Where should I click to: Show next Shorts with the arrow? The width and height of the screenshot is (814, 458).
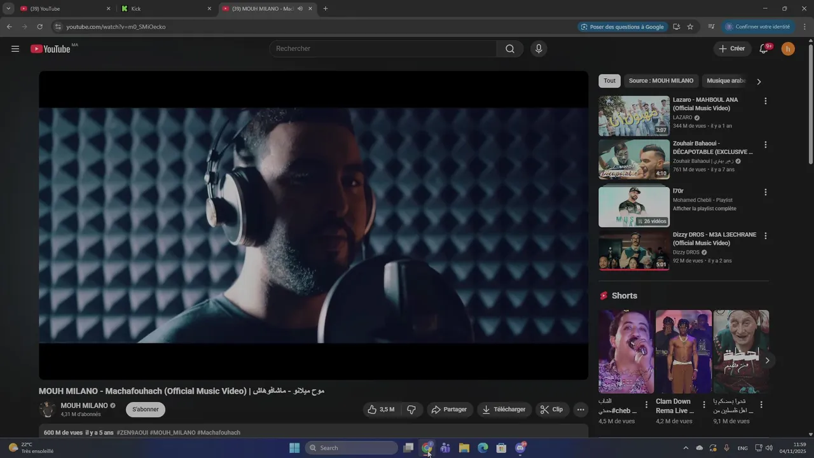pos(767,361)
